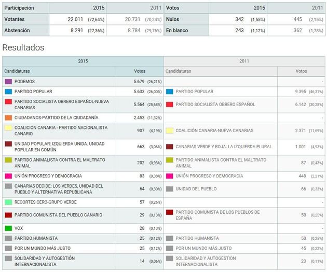This screenshot has width=327, height=272.
Task: Click the 2011 Candidaturas column header
Action: click(x=179, y=71)
